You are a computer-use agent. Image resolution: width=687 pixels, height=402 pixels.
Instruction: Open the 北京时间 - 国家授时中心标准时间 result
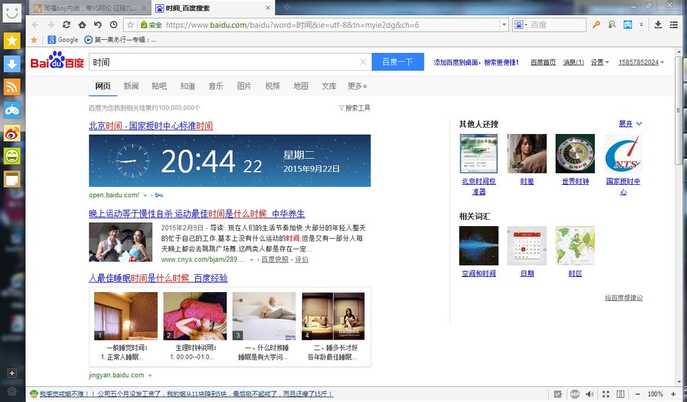point(150,126)
